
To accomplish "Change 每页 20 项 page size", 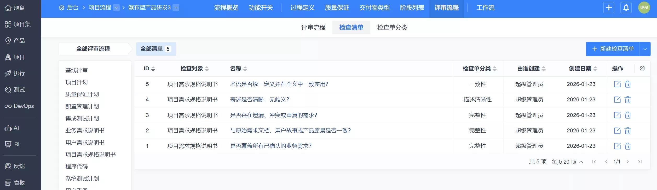I will 567,162.
